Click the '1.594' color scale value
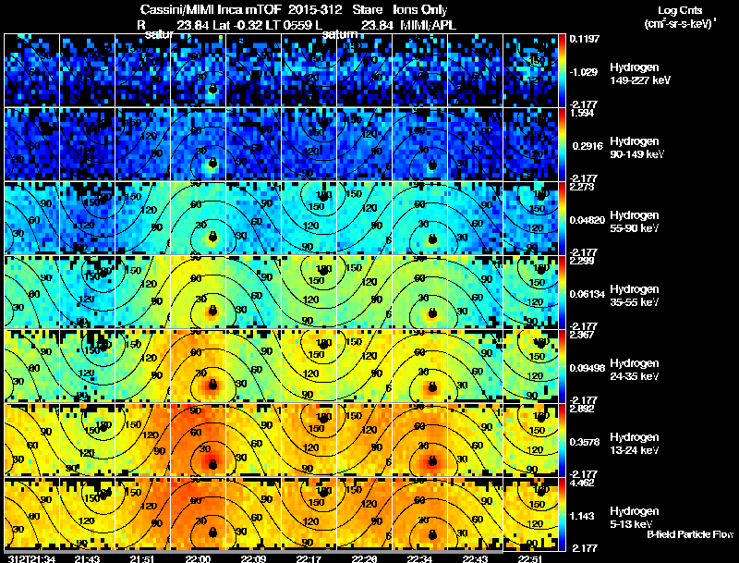739x563 pixels. point(582,113)
